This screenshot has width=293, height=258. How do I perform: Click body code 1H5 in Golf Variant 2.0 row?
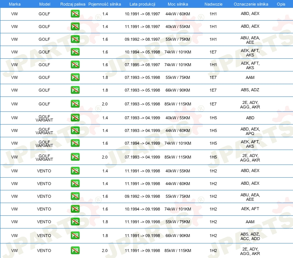(213, 157)
